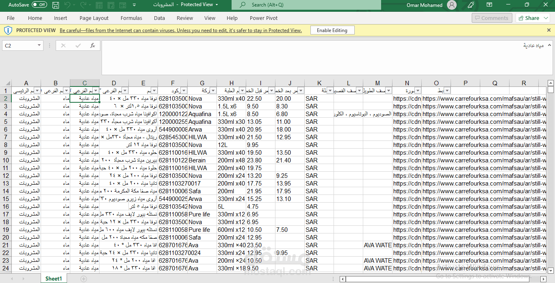Open the Data tab
This screenshot has width=555, height=283.
(159, 18)
